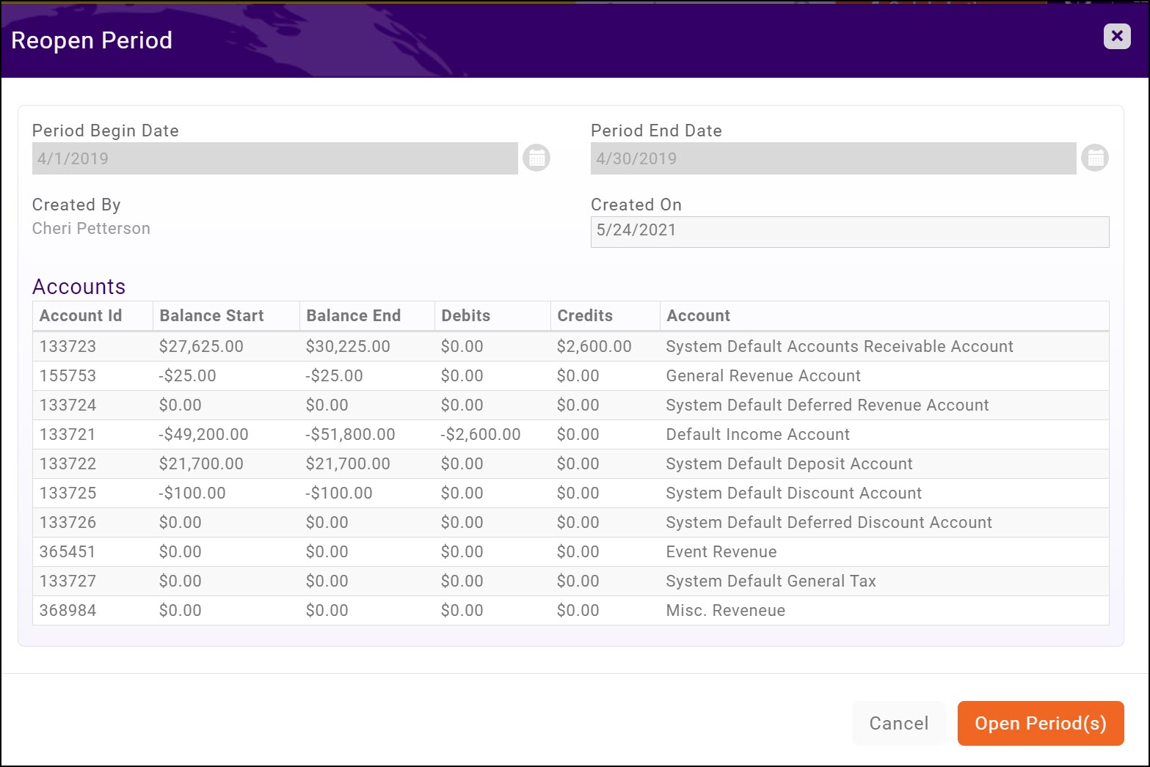Select the Credits column header
The width and height of the screenshot is (1150, 767).
point(583,315)
